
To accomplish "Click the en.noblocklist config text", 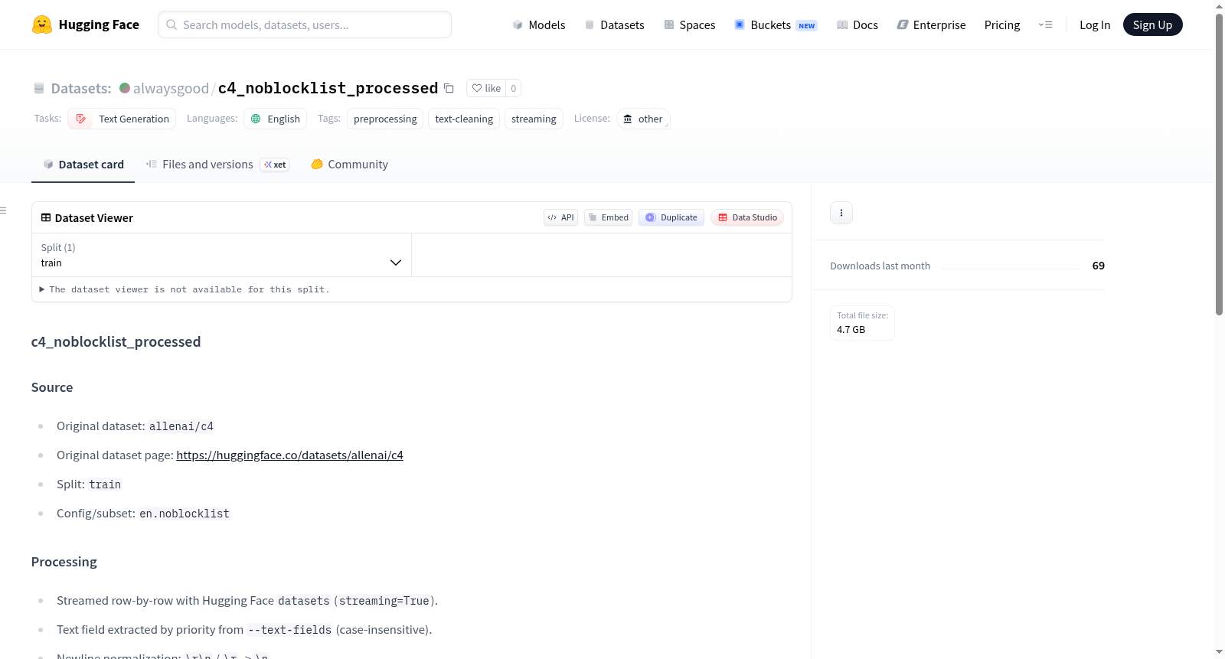I will 185,514.
